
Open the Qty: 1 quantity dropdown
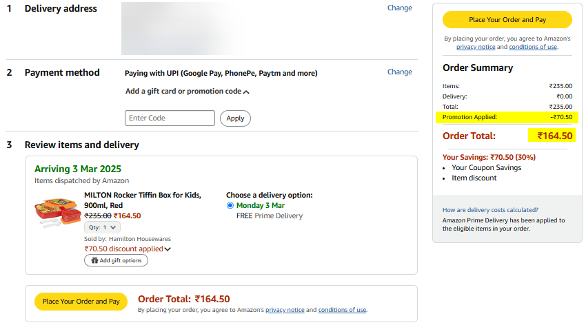[103, 227]
